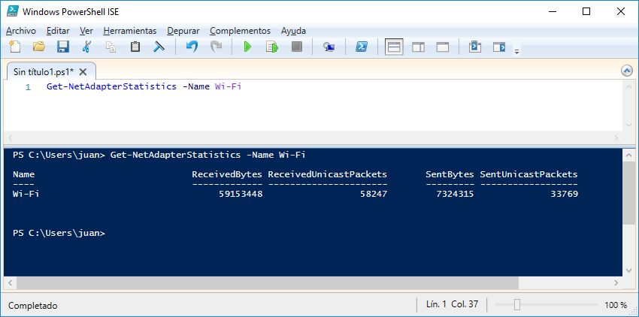Click console scroll down arrow
Screen dimensions: 639x317
(628, 270)
